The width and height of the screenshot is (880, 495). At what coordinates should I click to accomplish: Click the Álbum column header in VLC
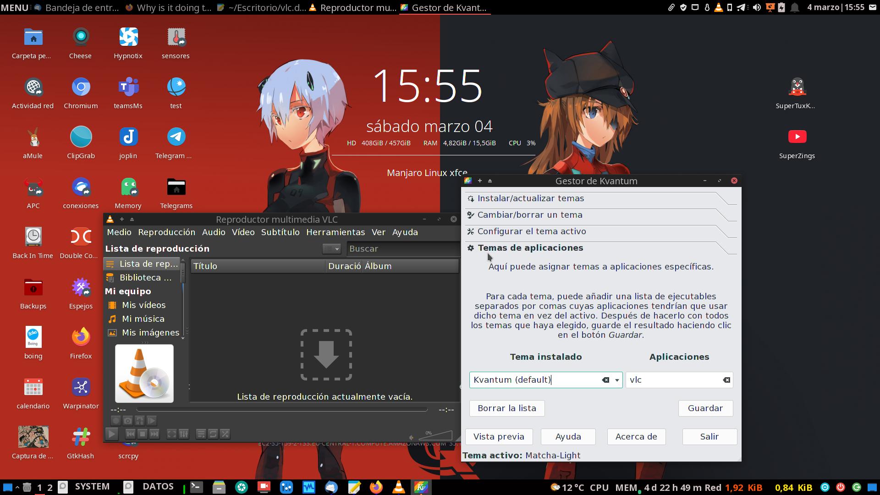[410, 266]
